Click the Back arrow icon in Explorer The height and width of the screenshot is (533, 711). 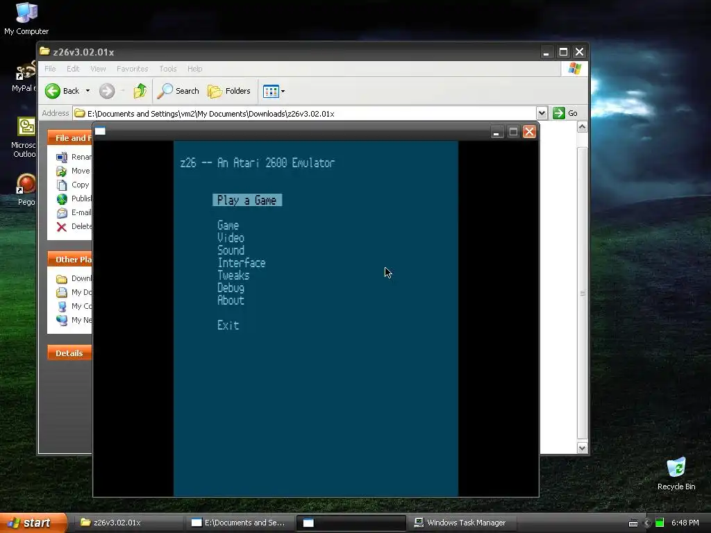click(53, 91)
